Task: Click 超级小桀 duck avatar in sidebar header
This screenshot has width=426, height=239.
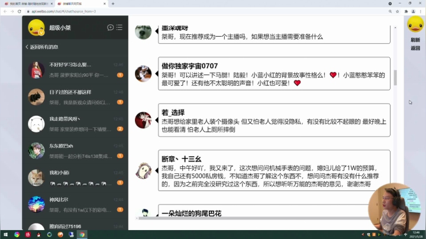Action: pyautogui.click(x=36, y=27)
